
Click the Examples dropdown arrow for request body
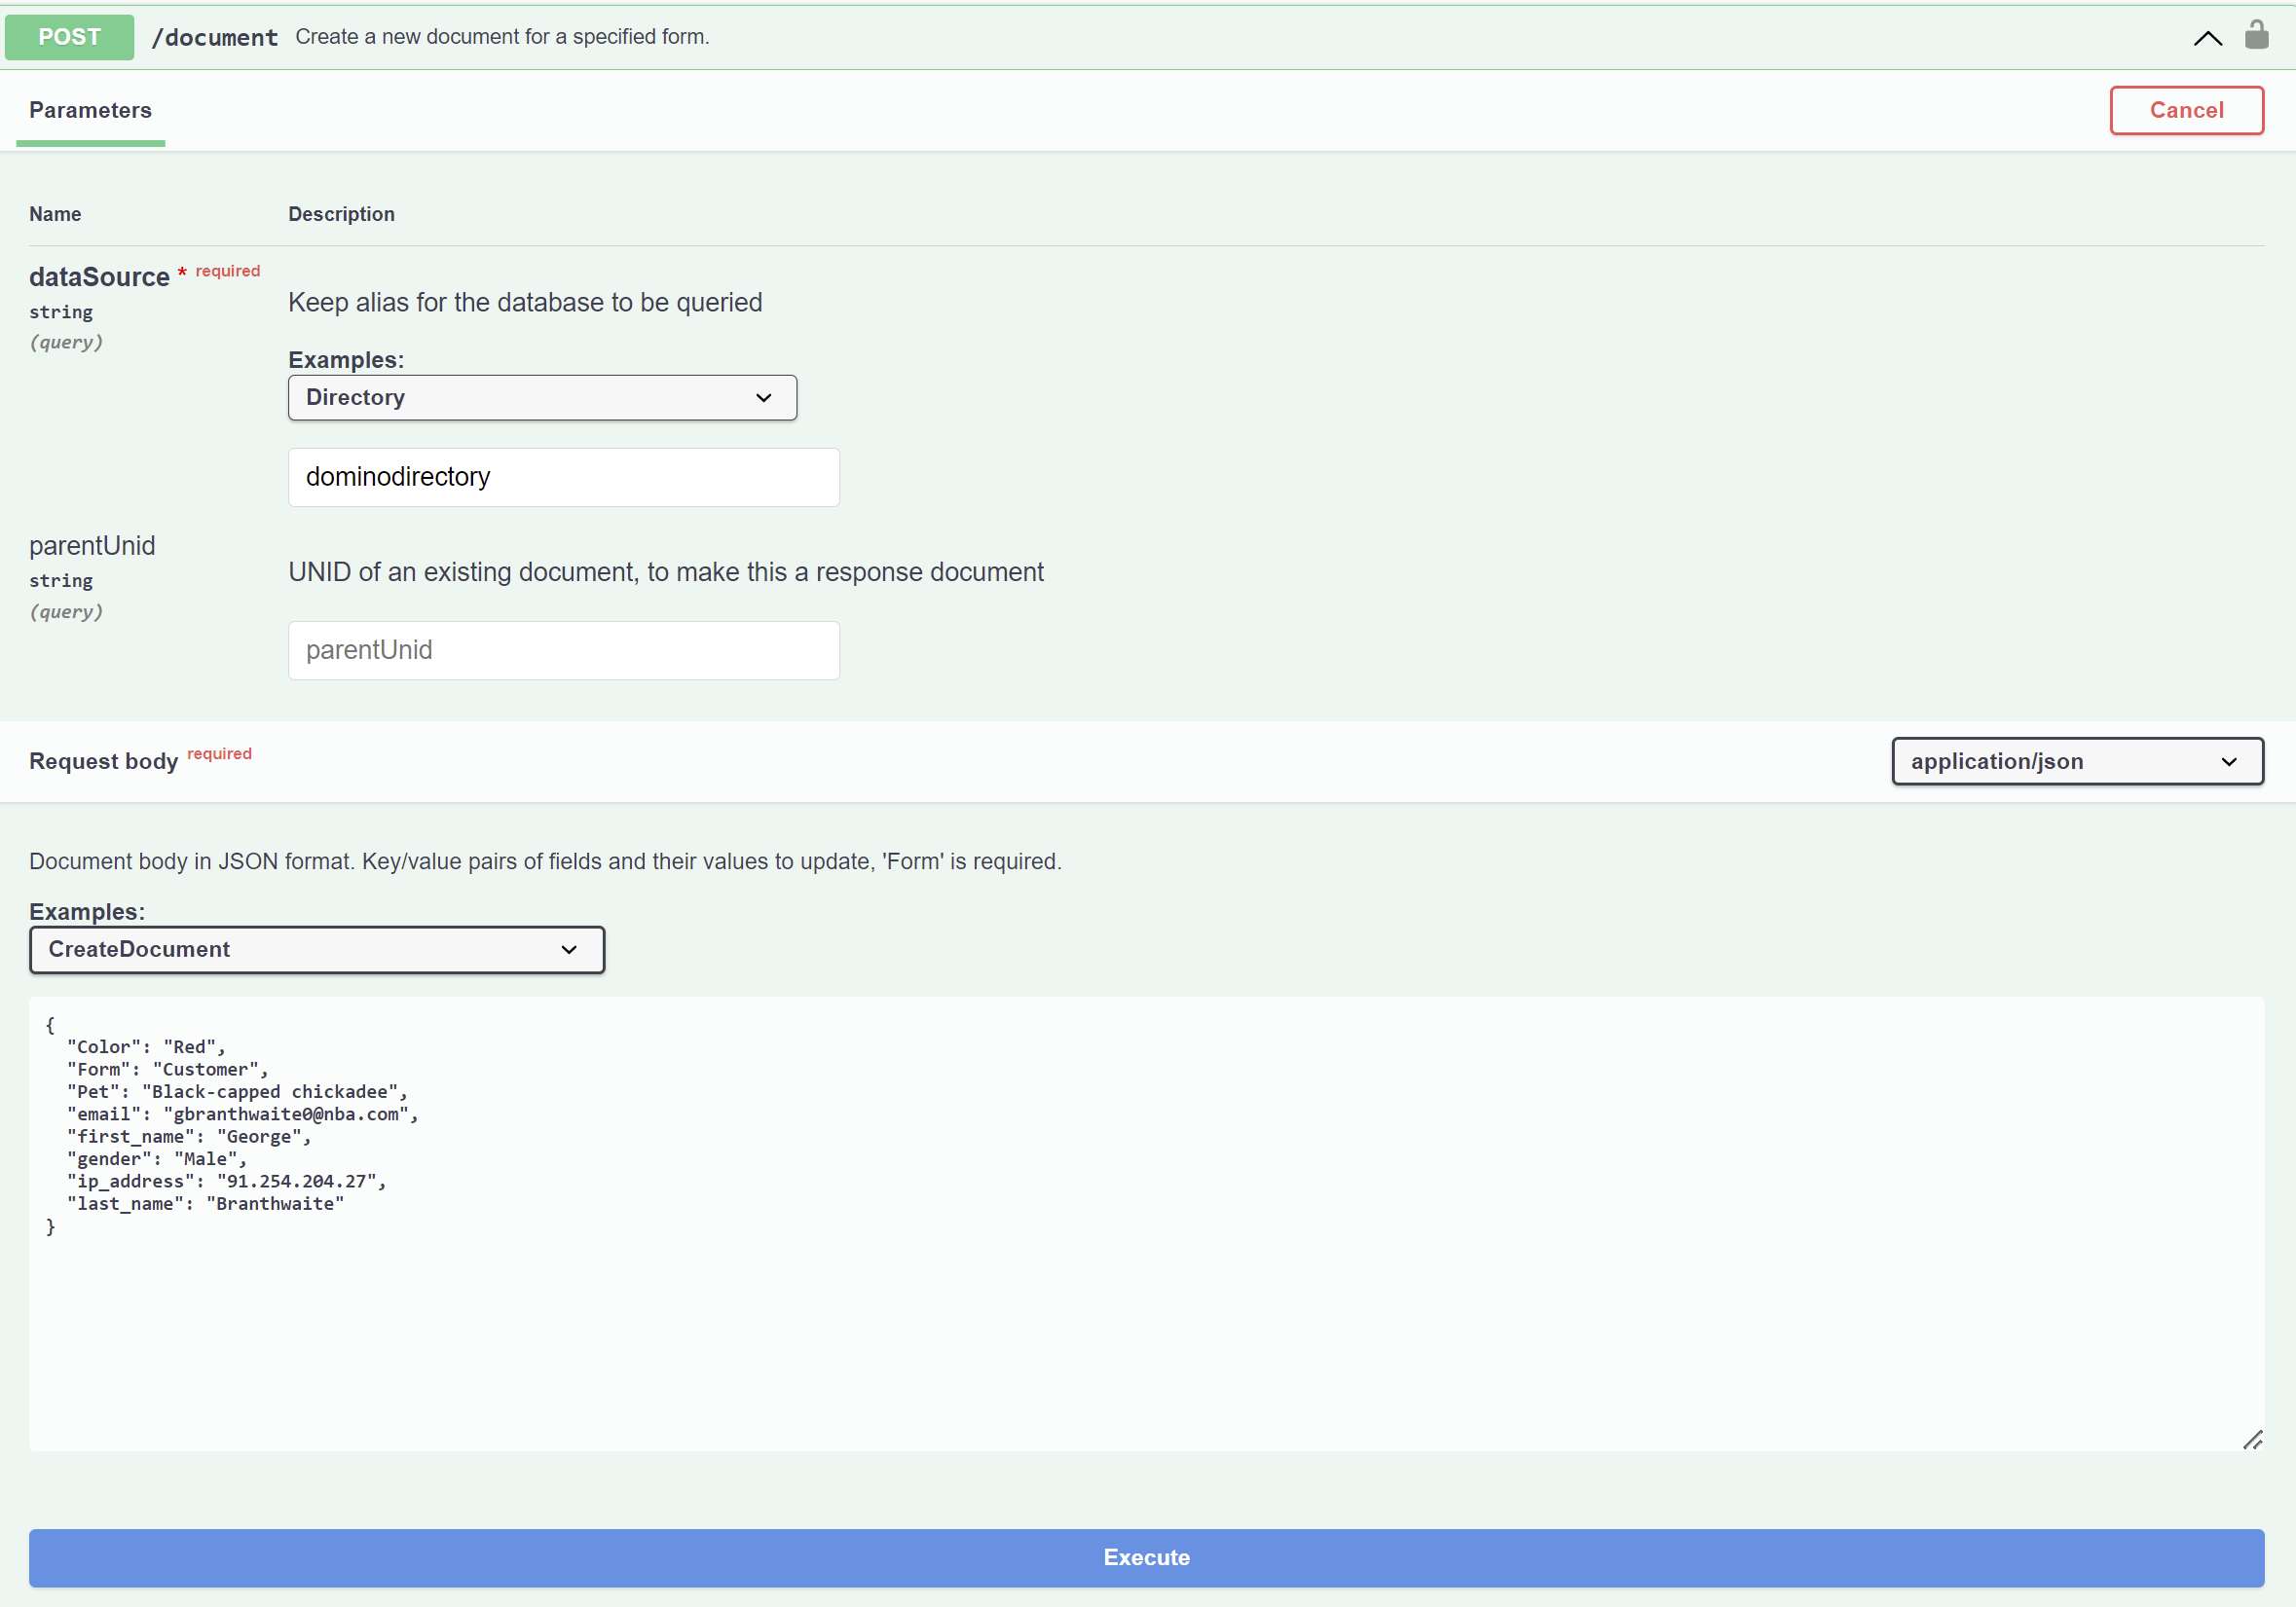(x=573, y=947)
